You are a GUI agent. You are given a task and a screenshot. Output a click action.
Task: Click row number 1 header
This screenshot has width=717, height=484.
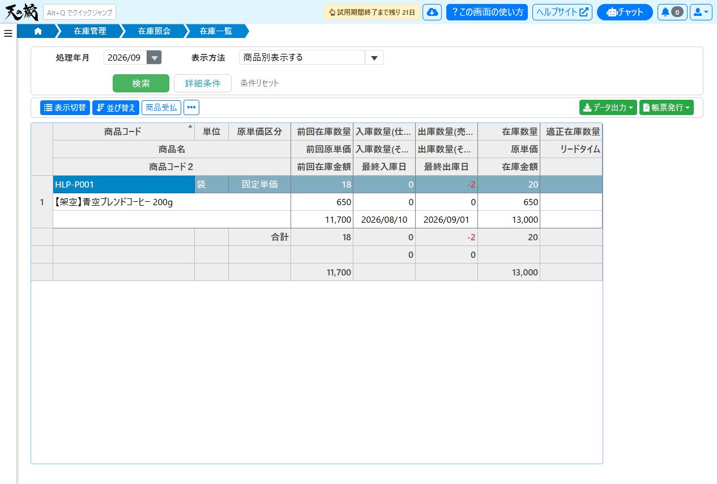pyautogui.click(x=42, y=202)
